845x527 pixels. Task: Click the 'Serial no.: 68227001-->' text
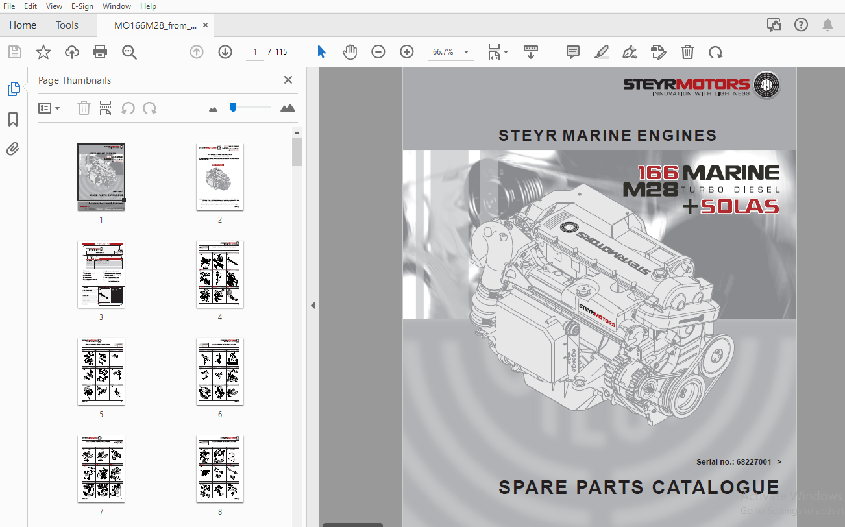coord(739,462)
